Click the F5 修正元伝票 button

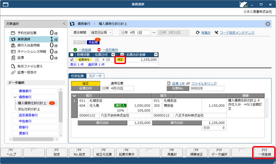click(x=104, y=152)
